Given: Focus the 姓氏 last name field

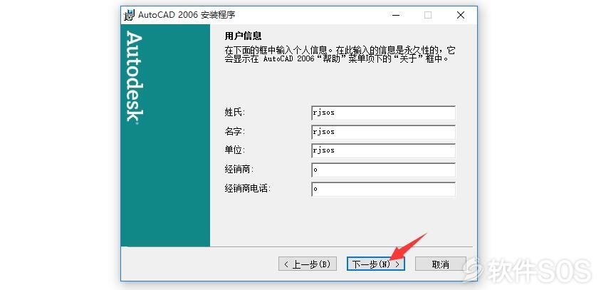Looking at the screenshot, I should (x=383, y=113).
